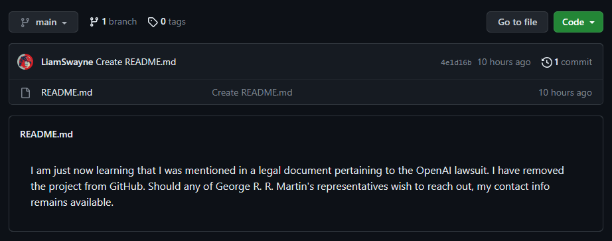Open the main branch dropdown
This screenshot has height=241, width=612.
(x=43, y=22)
